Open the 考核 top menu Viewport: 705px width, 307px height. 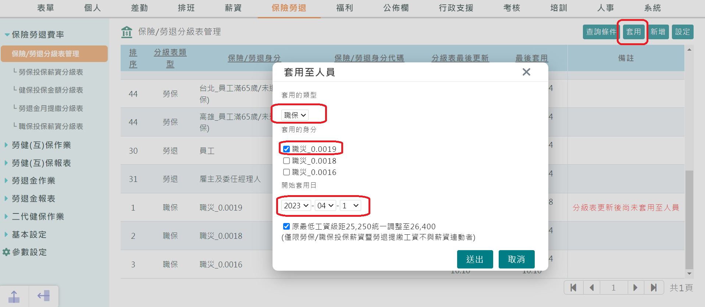(x=512, y=8)
